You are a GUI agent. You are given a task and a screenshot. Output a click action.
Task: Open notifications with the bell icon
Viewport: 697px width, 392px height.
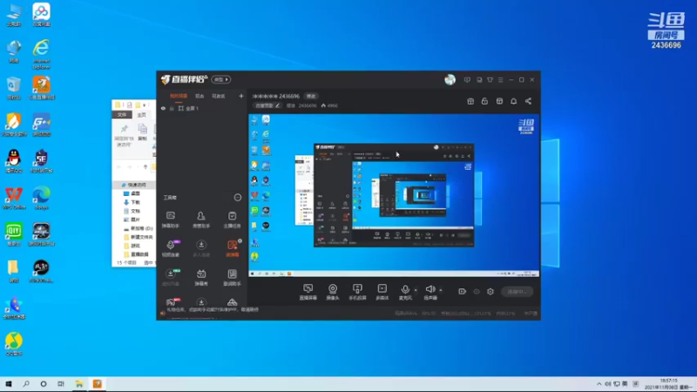[x=513, y=101]
